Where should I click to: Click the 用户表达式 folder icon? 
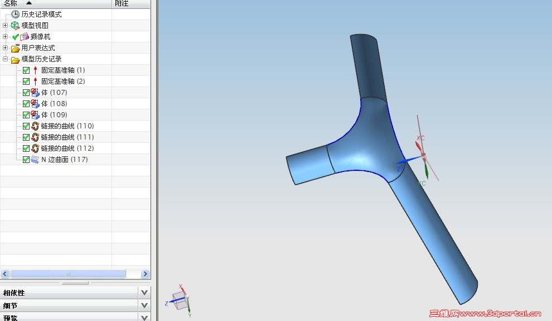[15, 48]
